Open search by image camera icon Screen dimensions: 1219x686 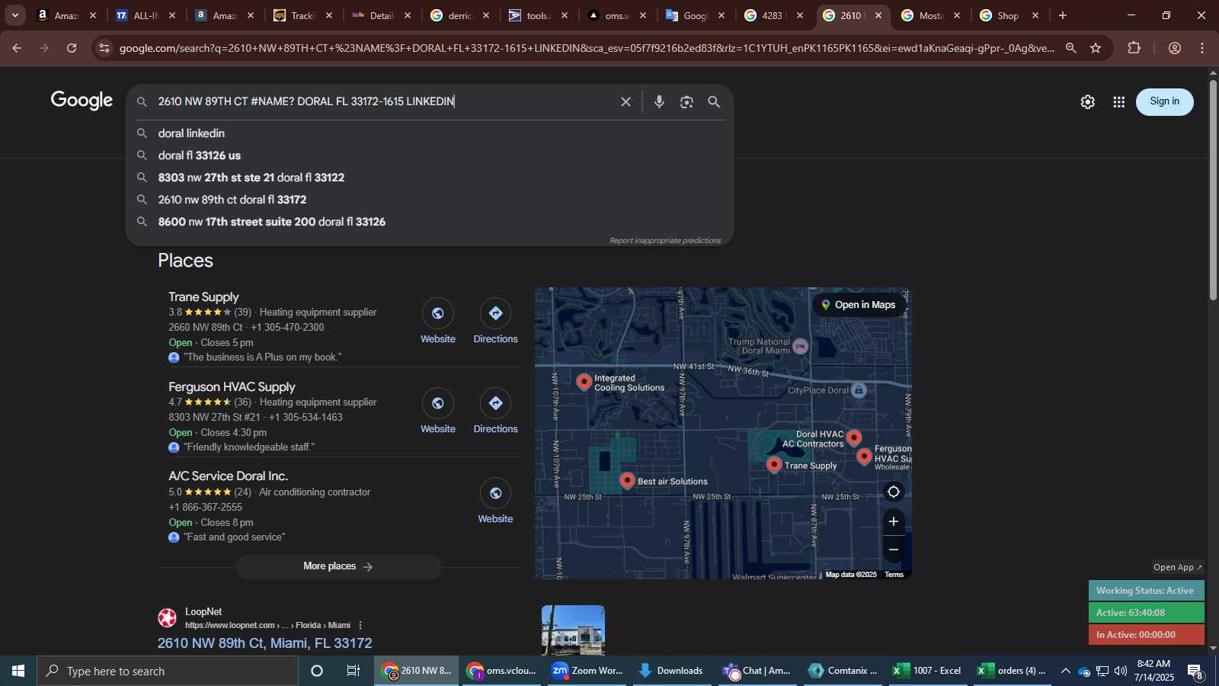pos(686,102)
